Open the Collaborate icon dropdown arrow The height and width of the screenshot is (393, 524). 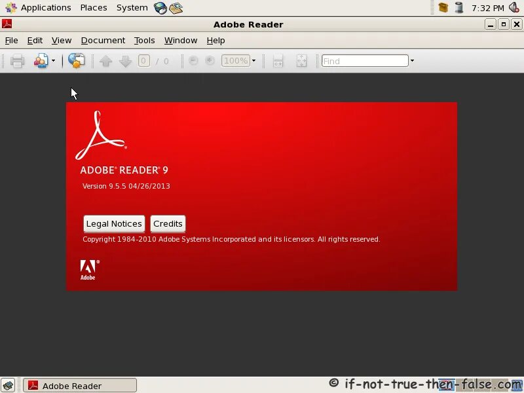[x=53, y=61]
